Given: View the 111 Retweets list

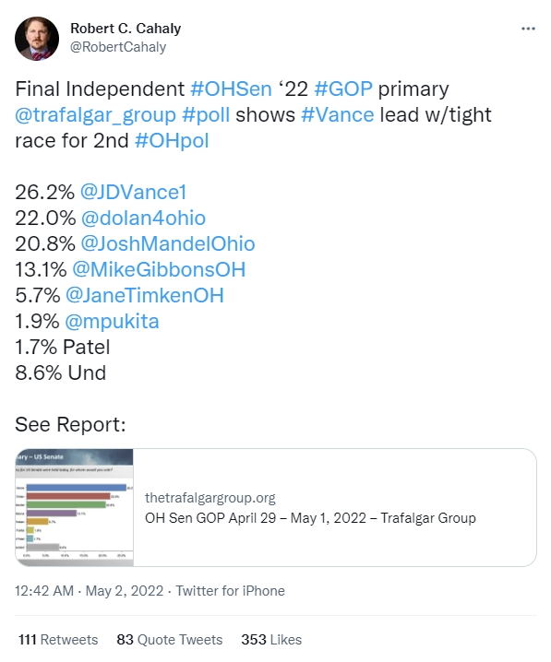Looking at the screenshot, I should click(x=58, y=640).
